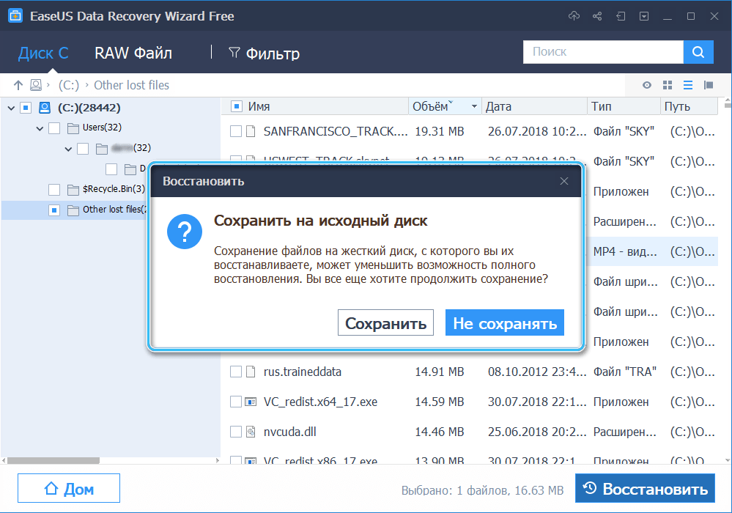The height and width of the screenshot is (513, 732).
Task: Click the computer icon in the breadcrumb path
Action: tap(35, 85)
